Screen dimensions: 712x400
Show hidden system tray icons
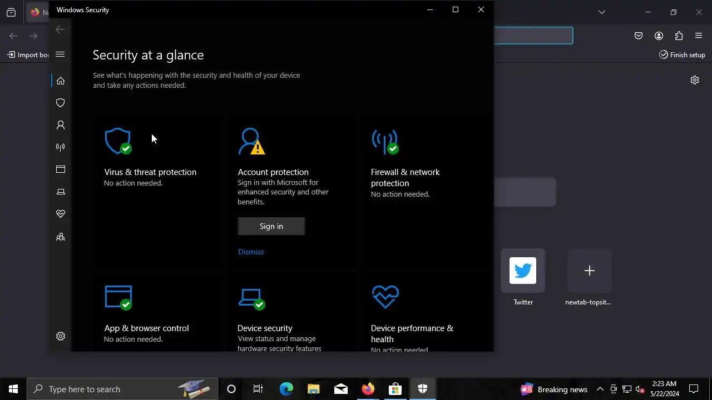[600, 389]
